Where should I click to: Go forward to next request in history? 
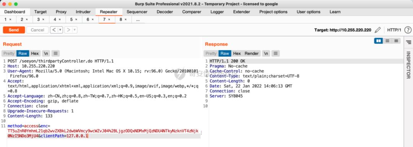point(68,30)
